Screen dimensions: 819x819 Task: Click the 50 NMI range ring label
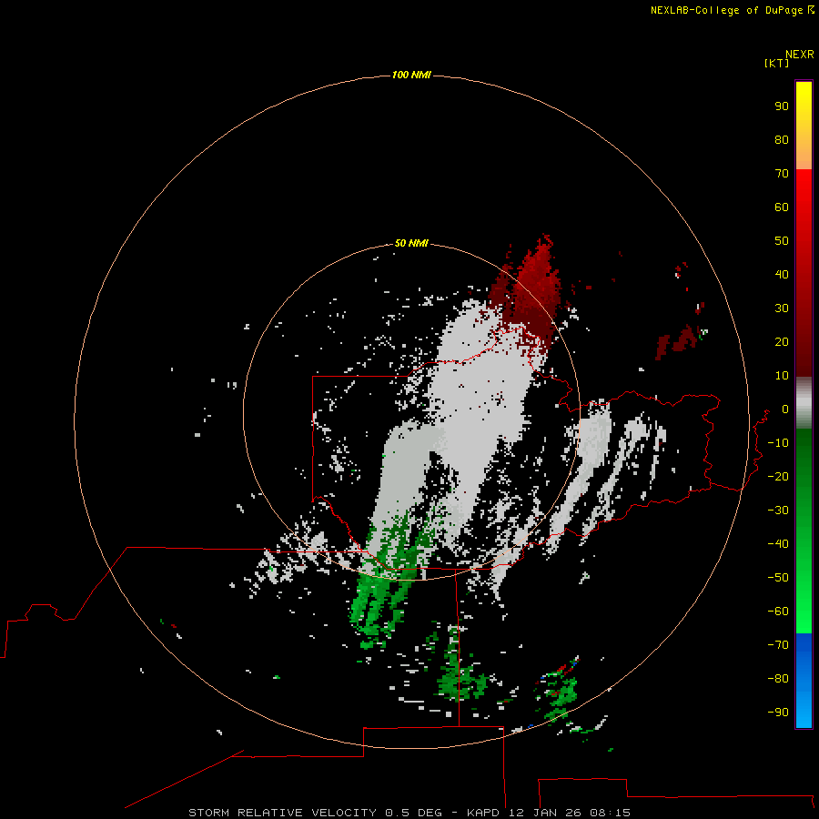tap(411, 243)
